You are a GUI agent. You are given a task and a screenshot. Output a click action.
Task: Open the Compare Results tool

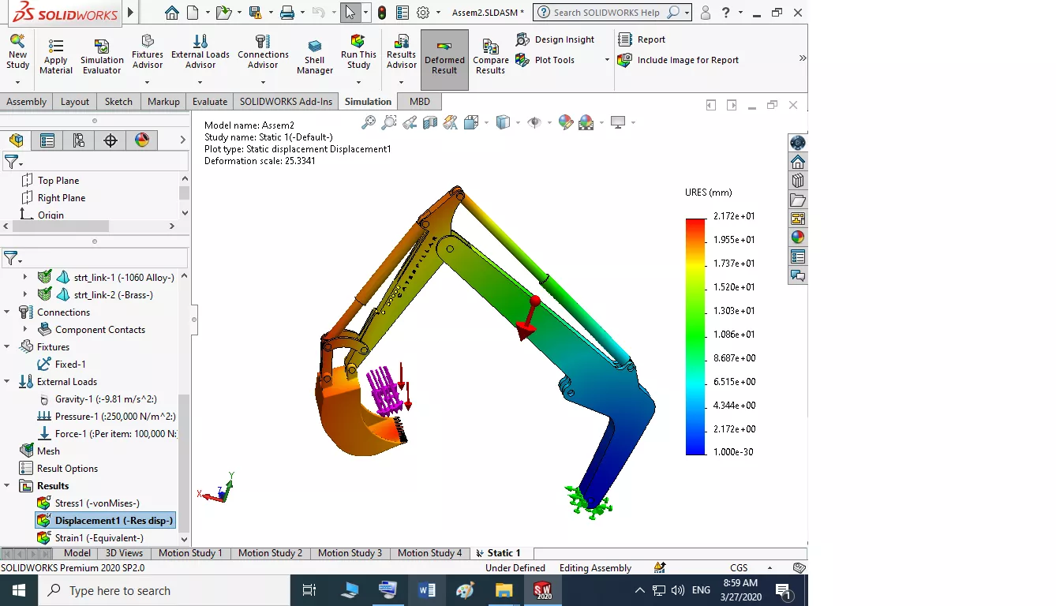tap(490, 47)
